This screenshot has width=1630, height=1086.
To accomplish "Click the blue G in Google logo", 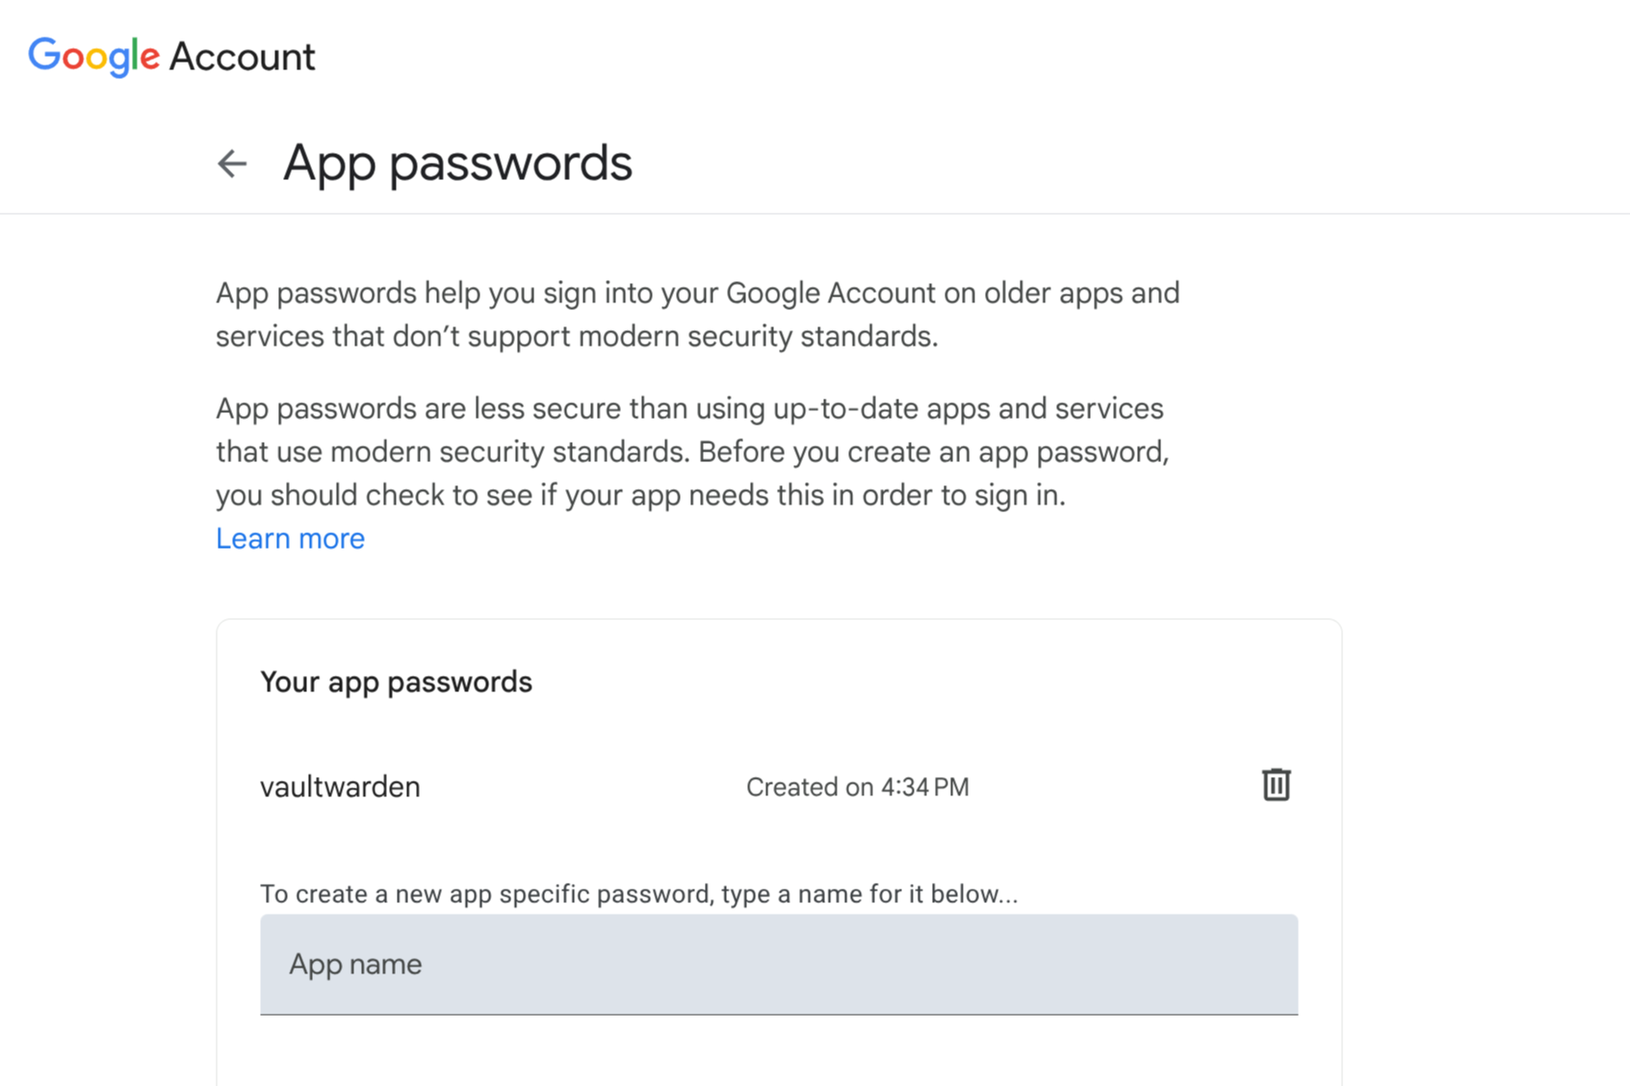I will click(x=44, y=55).
